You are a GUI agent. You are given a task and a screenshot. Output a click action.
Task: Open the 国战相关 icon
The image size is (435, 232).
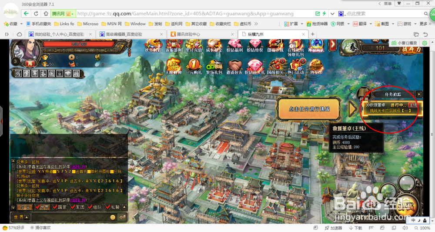click(275, 67)
